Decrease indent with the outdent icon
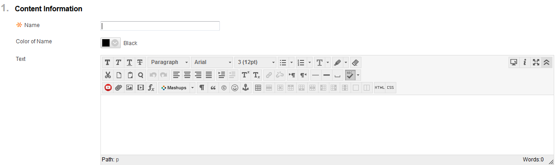This screenshot has height=165, width=556. point(232,75)
